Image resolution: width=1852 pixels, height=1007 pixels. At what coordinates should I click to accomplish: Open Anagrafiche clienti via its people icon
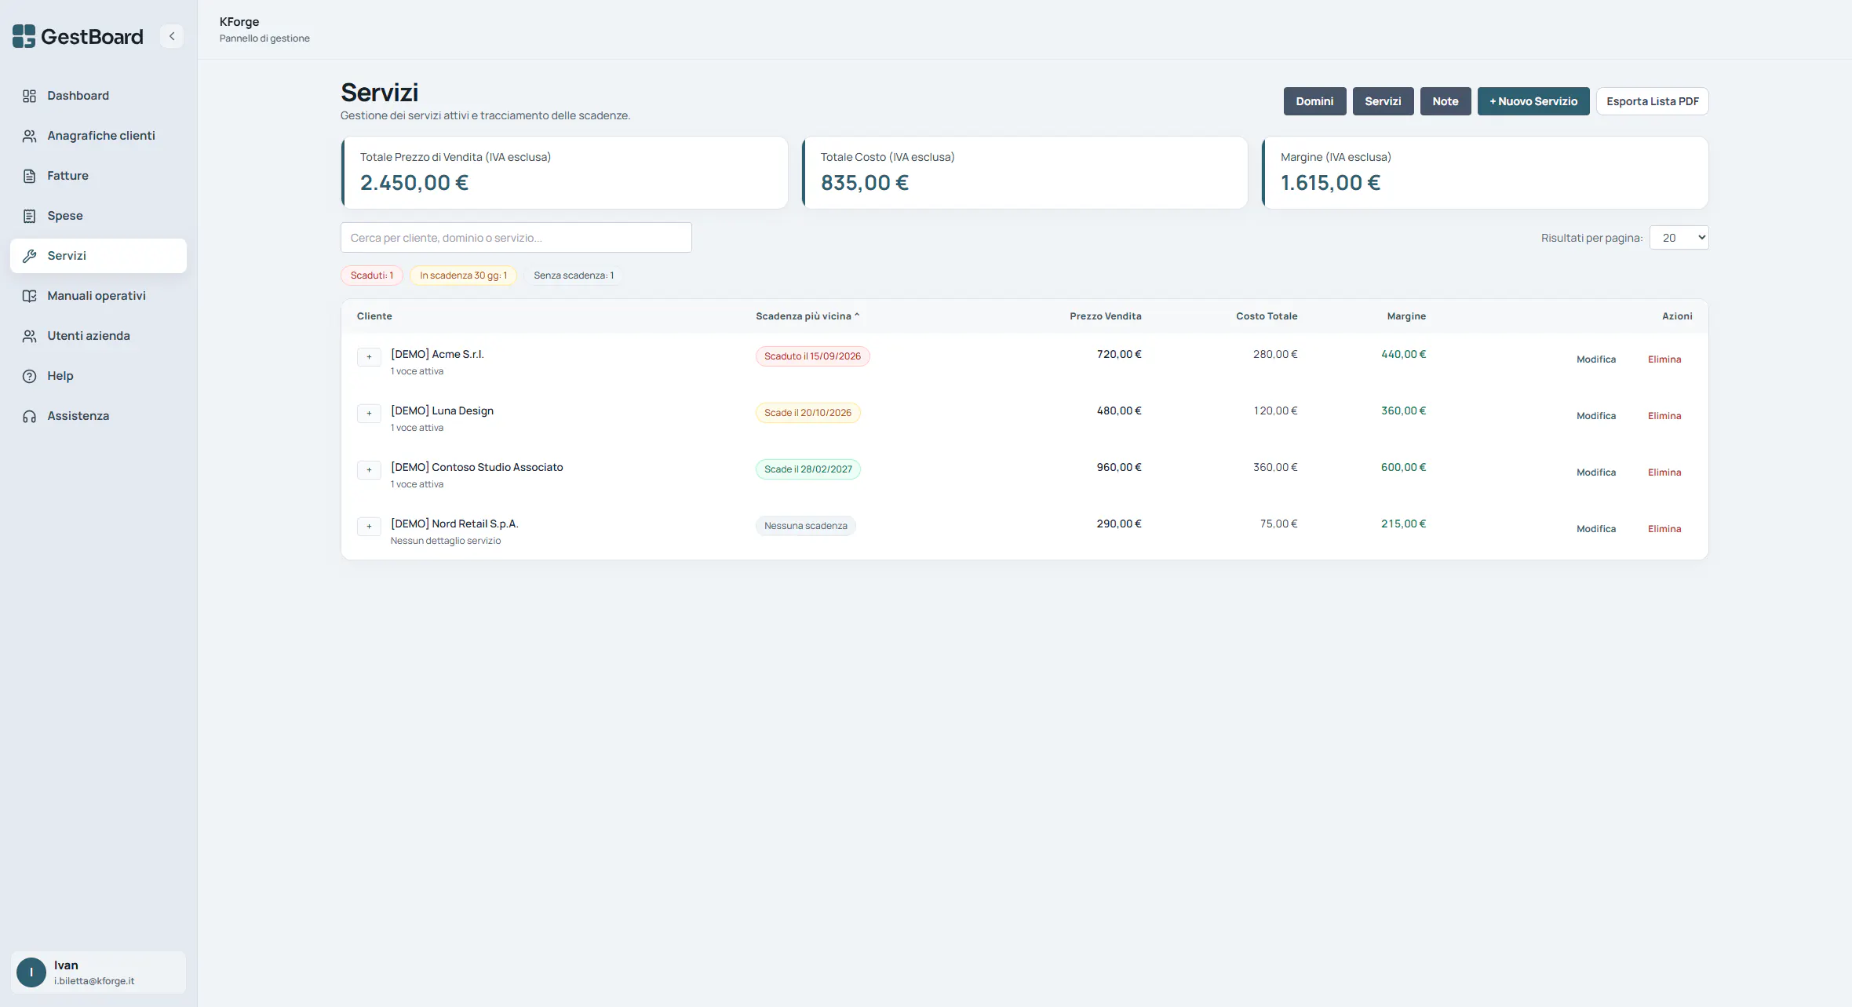[29, 136]
